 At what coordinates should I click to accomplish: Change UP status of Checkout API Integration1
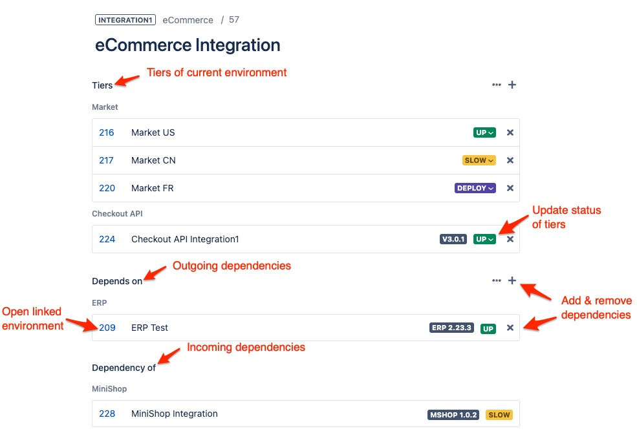click(484, 239)
